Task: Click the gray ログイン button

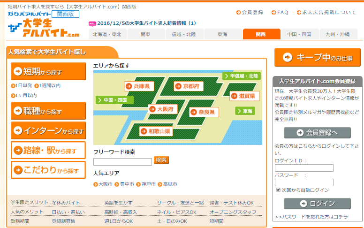Action: coord(317,204)
